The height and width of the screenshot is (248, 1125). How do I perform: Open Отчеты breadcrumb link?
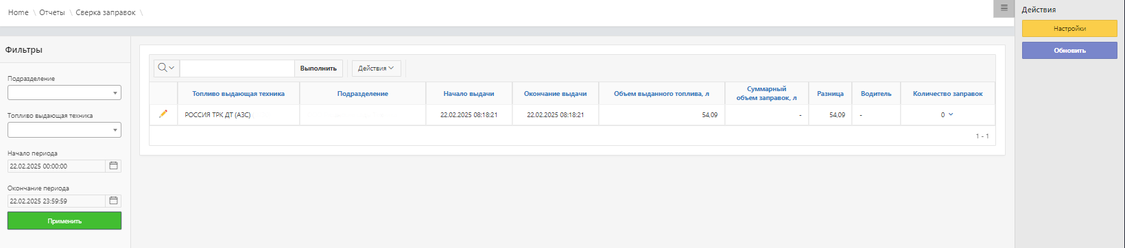(51, 13)
